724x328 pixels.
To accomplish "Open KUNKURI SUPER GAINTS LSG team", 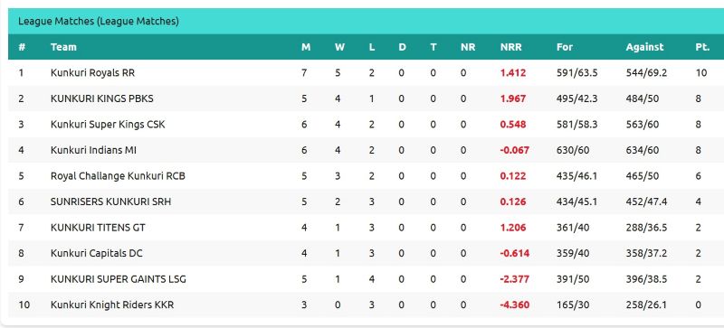I will 119,279.
